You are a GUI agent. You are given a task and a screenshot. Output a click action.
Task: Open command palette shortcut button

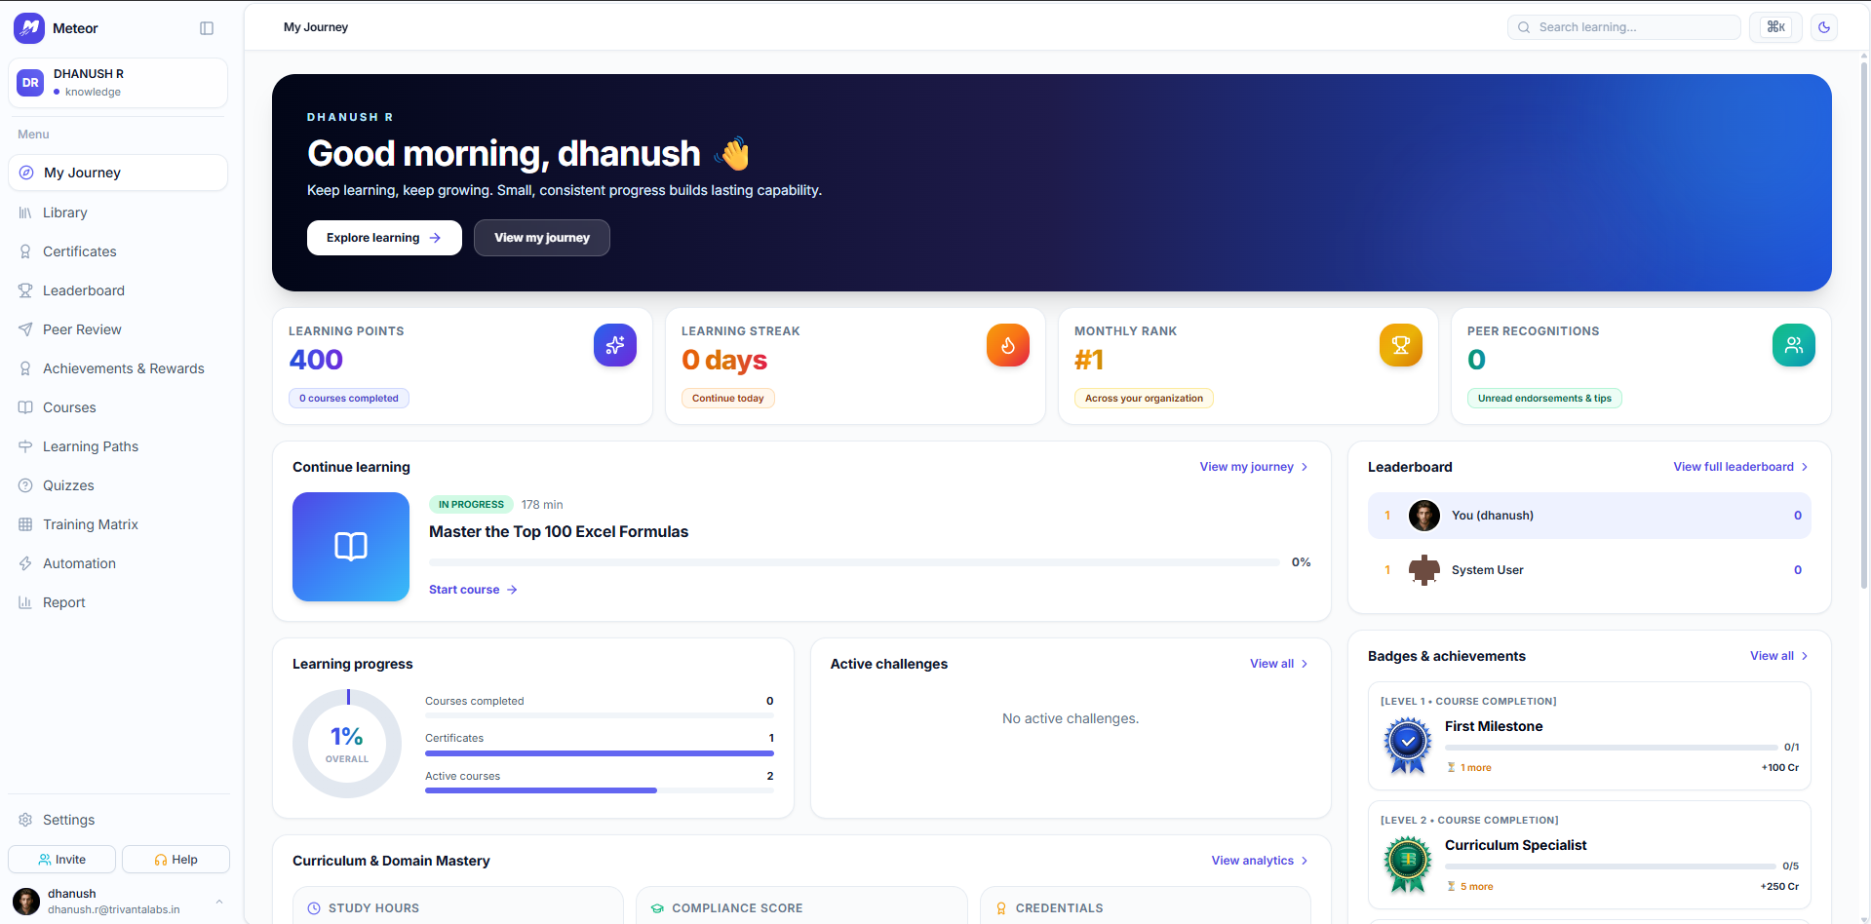point(1775,27)
